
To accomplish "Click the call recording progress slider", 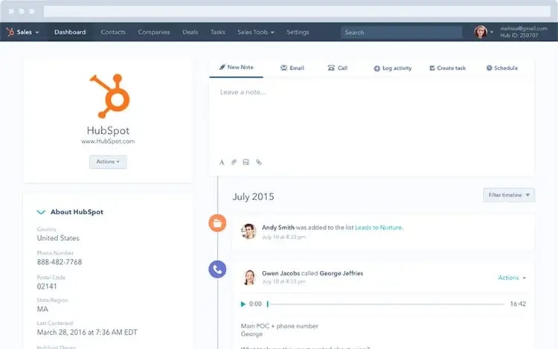I will [x=386, y=304].
